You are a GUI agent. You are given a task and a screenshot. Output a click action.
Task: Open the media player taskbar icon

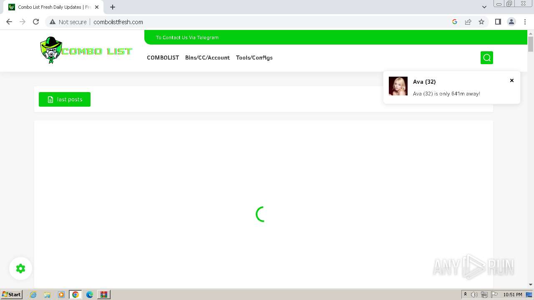61,295
